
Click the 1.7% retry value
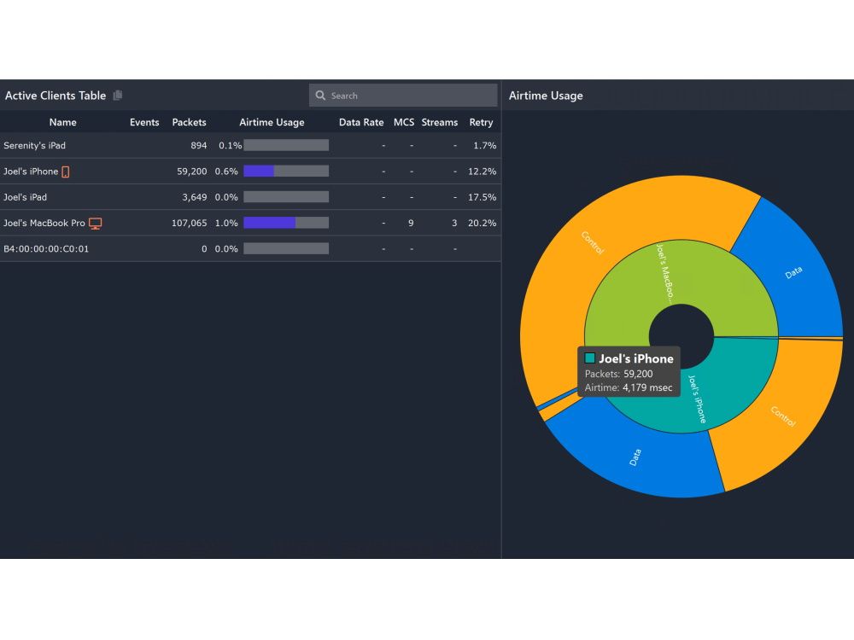pyautogui.click(x=485, y=145)
